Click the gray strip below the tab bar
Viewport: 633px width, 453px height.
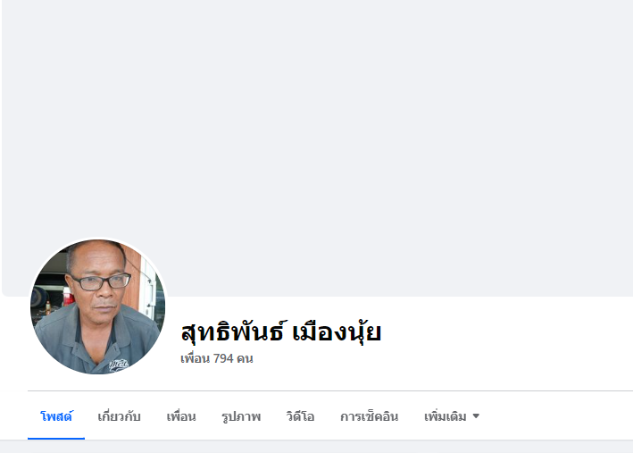pyautogui.click(x=316, y=447)
